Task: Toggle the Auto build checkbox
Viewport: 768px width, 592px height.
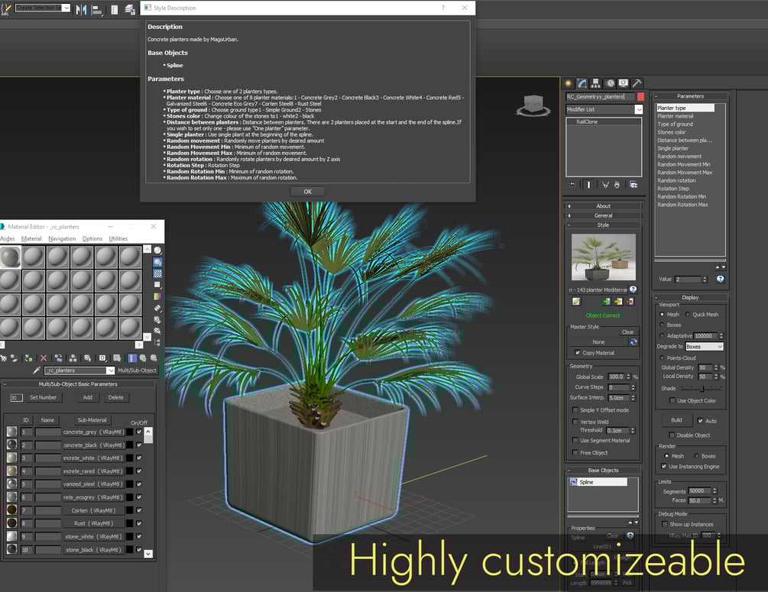Action: pos(701,421)
